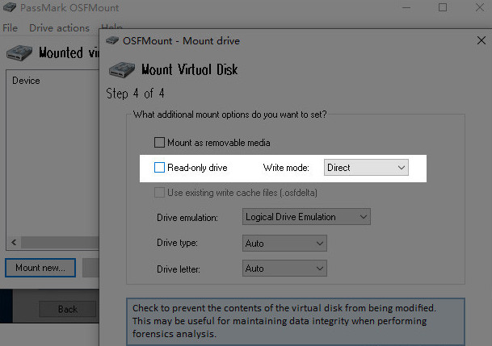Close the PassMark OSFMount main window
The height and width of the screenshot is (346, 492).
(480, 7)
